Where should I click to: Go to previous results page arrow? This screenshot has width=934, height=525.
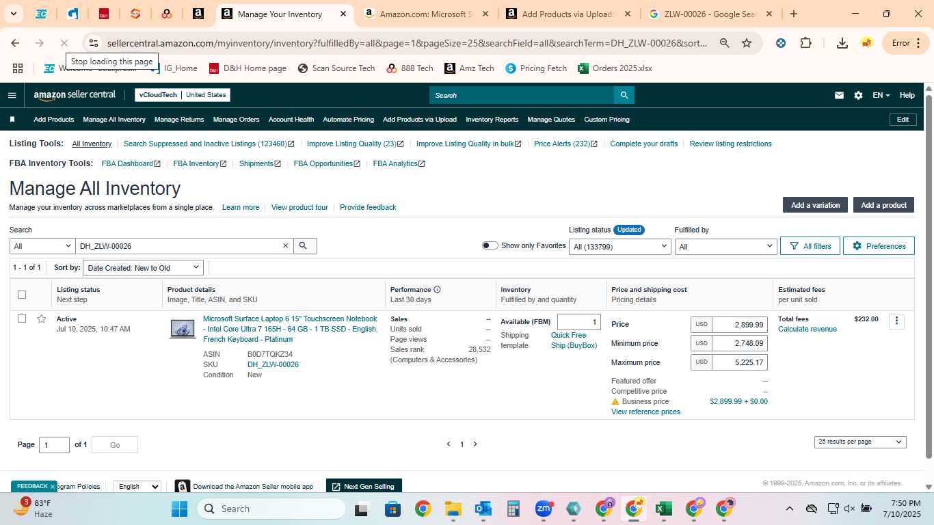point(449,444)
